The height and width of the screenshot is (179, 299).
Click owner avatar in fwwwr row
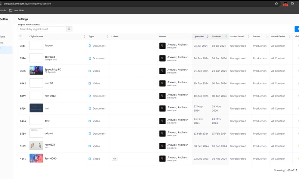click(162, 46)
